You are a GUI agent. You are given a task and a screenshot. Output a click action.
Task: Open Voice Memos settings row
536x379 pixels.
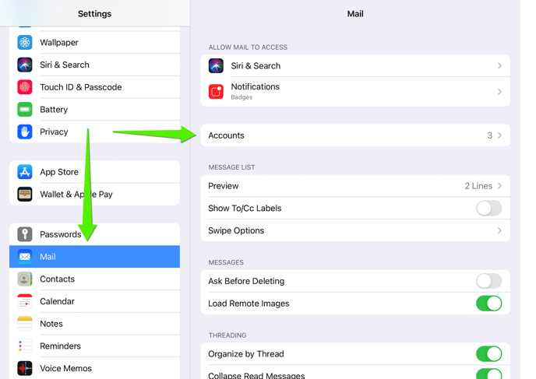[95, 368]
